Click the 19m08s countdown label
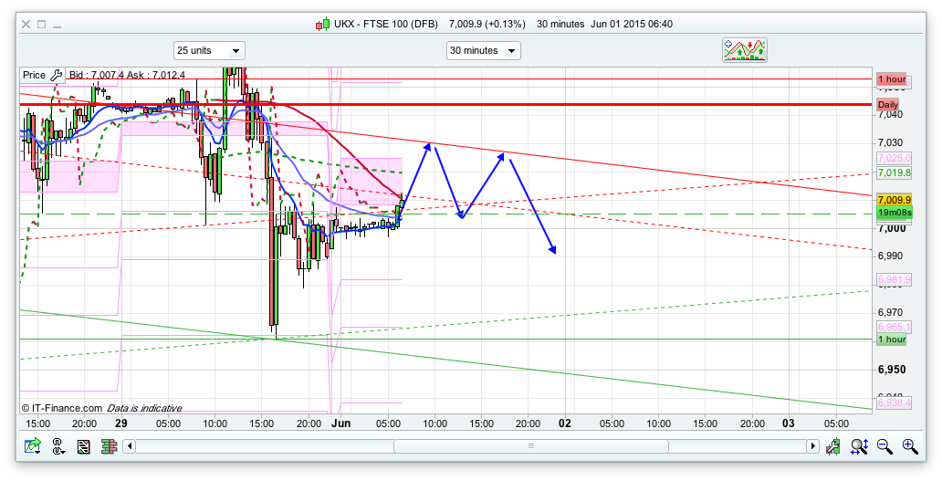942x481 pixels. pos(895,213)
